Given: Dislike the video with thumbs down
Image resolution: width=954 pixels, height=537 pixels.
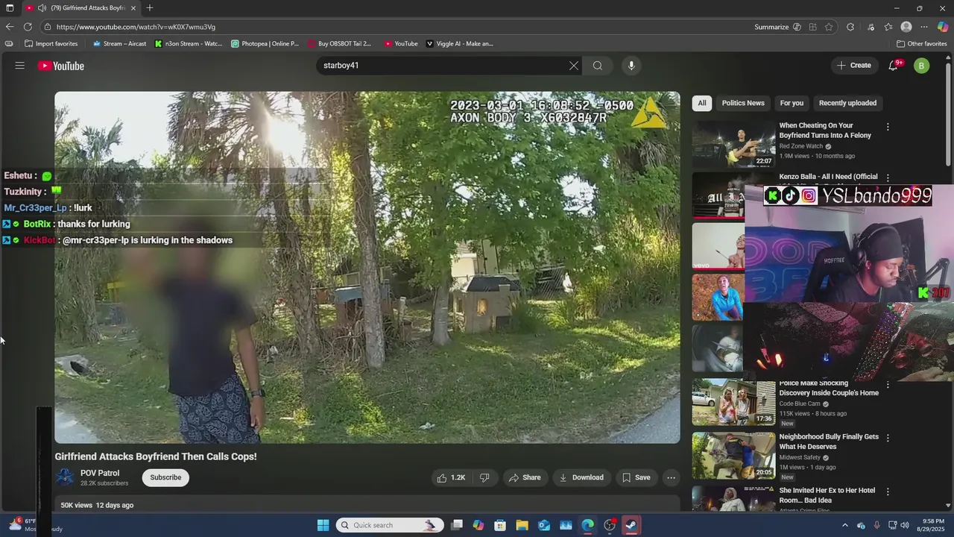Looking at the screenshot, I should (x=484, y=477).
